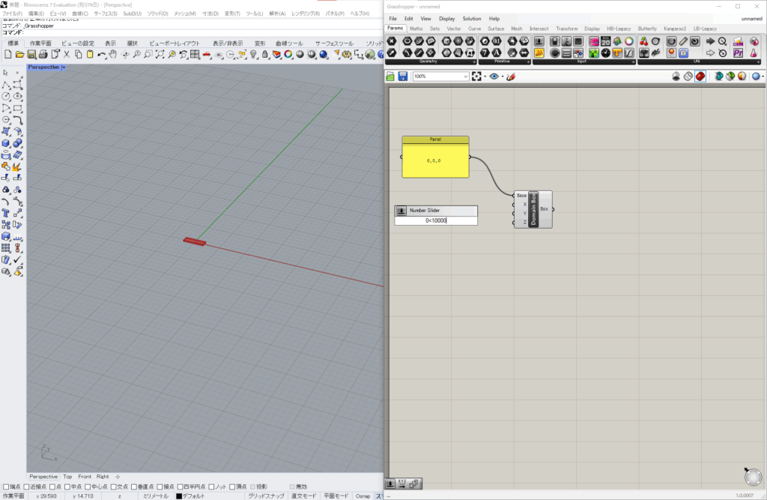The image size is (767, 500).
Task: Enable the 中点 osnap checkbox
Action: coord(66,487)
